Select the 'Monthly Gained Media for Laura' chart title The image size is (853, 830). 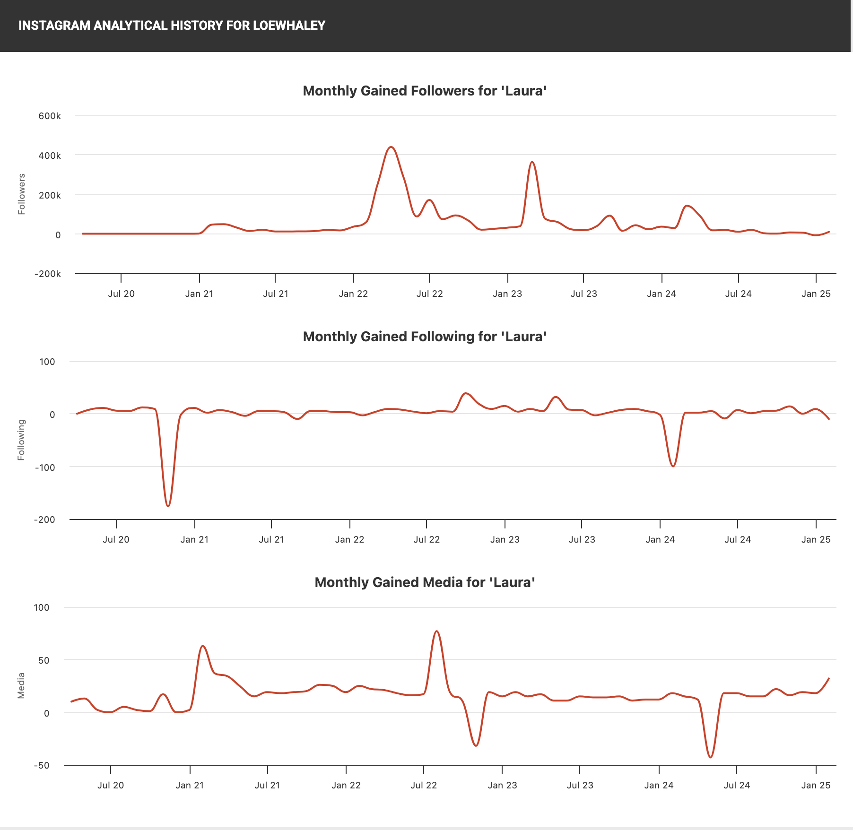pyautogui.click(x=425, y=582)
